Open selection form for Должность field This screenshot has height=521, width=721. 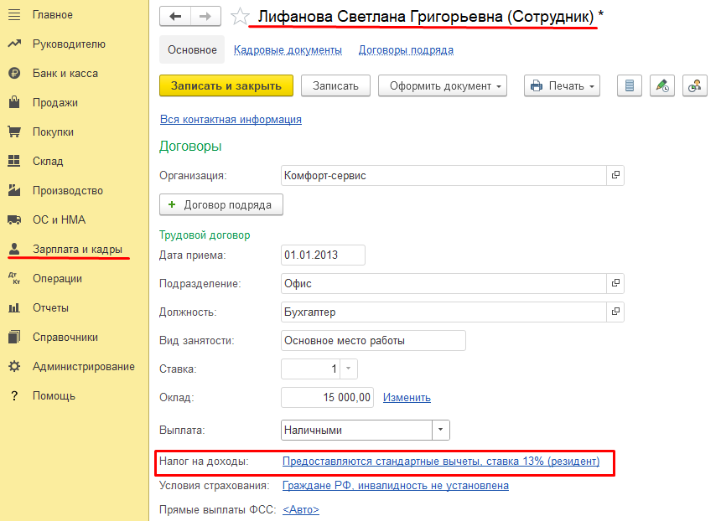click(x=615, y=312)
